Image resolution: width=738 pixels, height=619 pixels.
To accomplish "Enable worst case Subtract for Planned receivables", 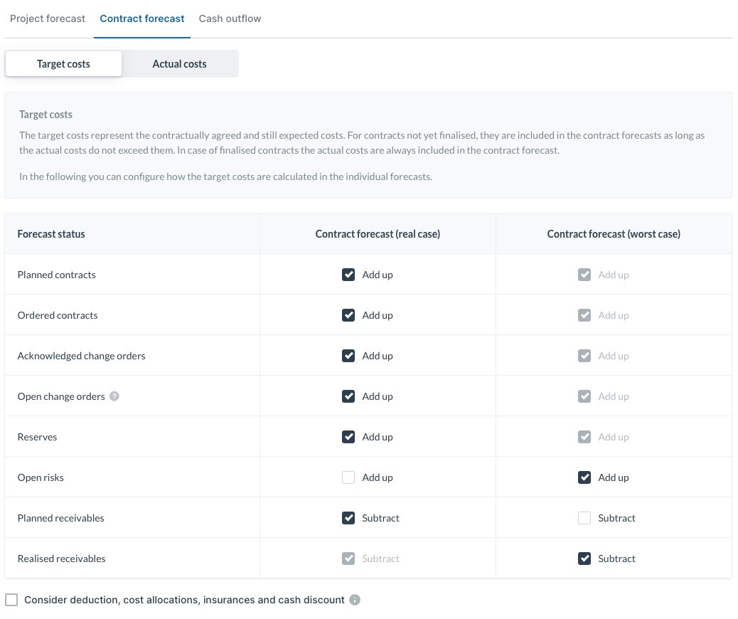I will tap(584, 518).
